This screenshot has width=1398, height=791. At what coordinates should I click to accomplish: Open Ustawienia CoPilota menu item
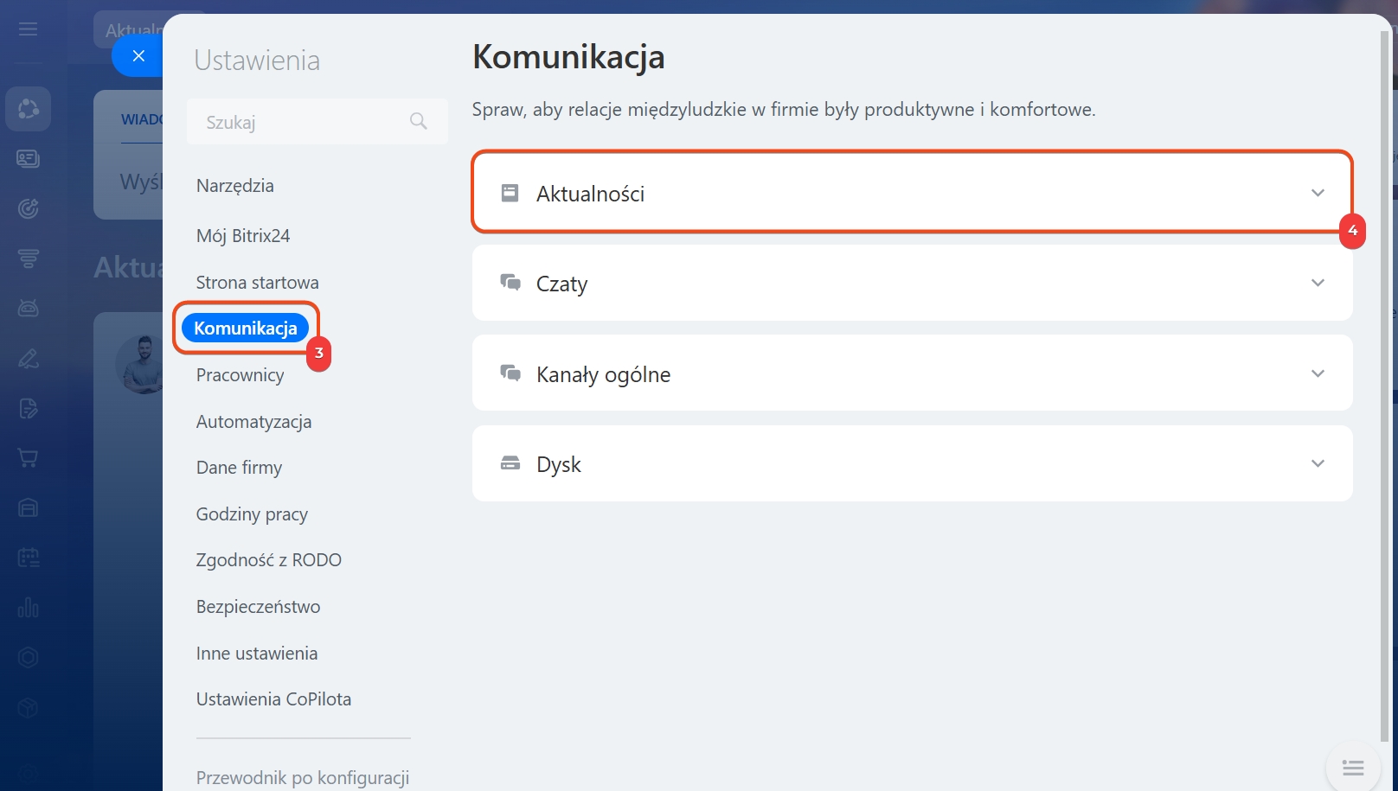point(273,699)
